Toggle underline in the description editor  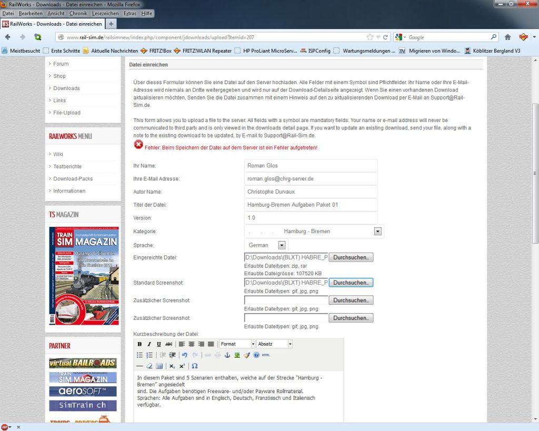(x=159, y=344)
